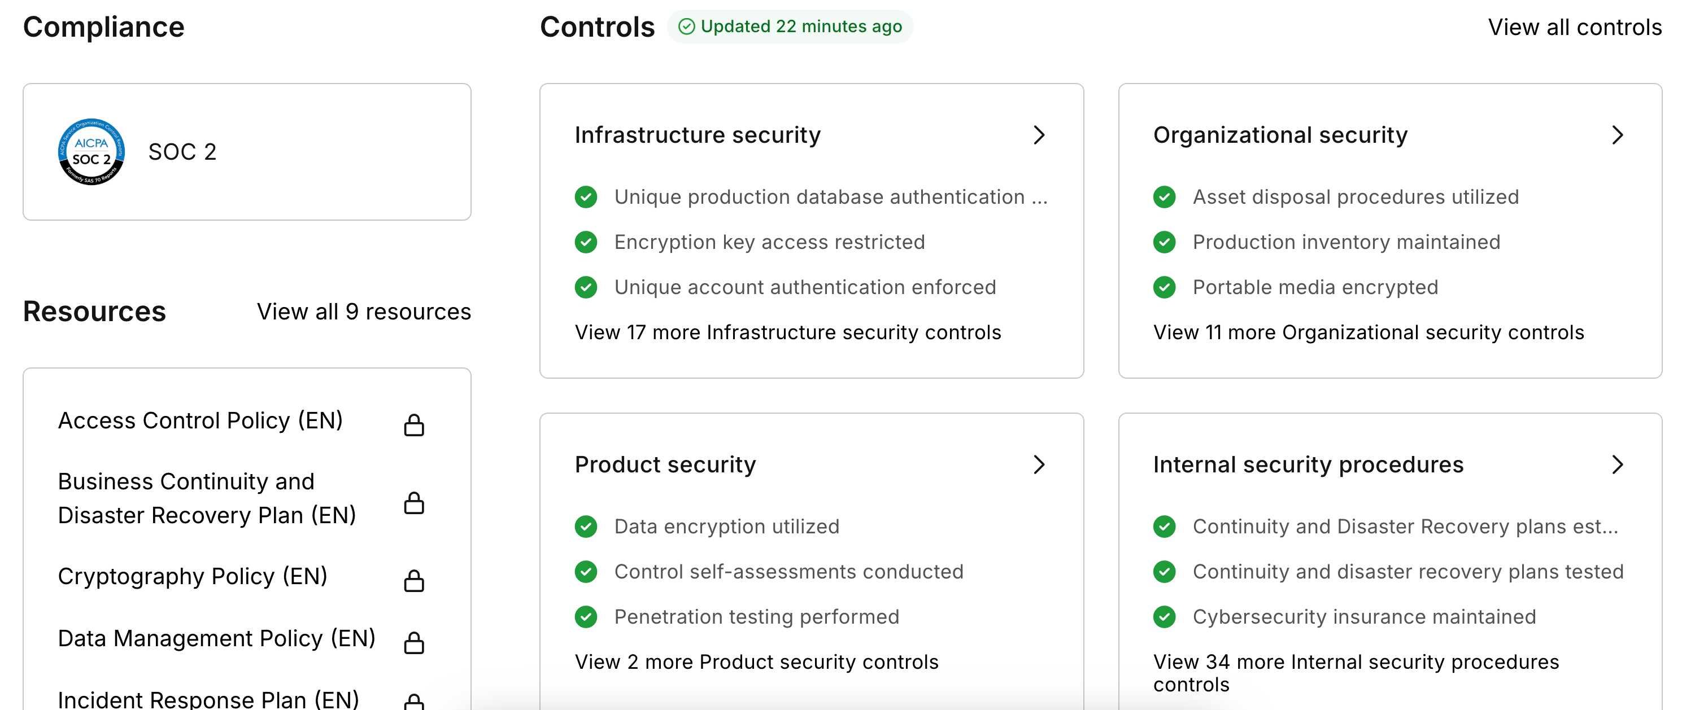Click lock icon beside Cryptography Policy
The image size is (1682, 710).
coord(414,580)
